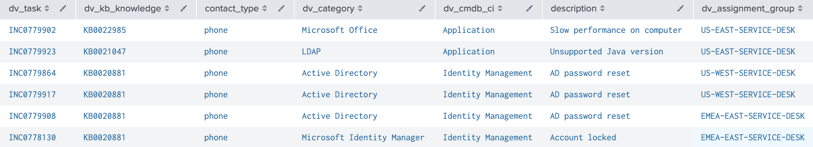Click the LDAP category cell

[311, 52]
